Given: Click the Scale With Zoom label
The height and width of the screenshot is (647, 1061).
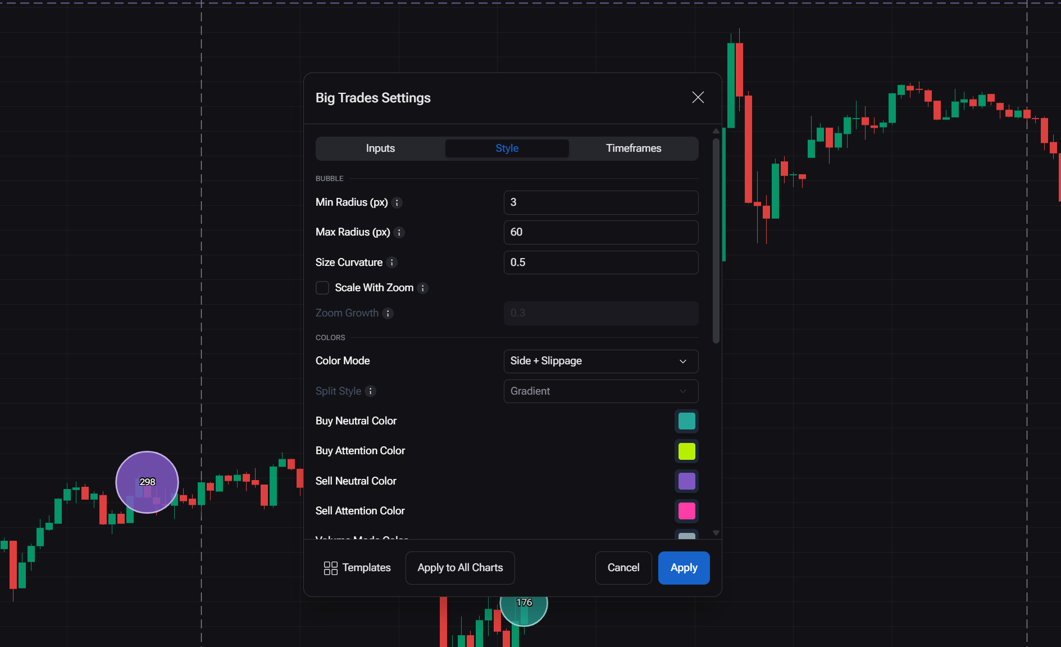Looking at the screenshot, I should pos(374,288).
